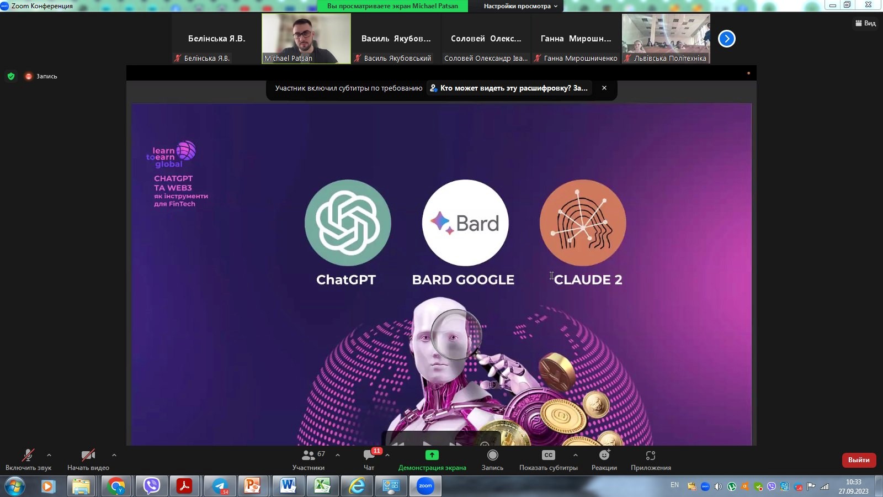Image resolution: width=883 pixels, height=497 pixels.
Task: Open PowerPoint from taskbar
Action: coord(253,487)
